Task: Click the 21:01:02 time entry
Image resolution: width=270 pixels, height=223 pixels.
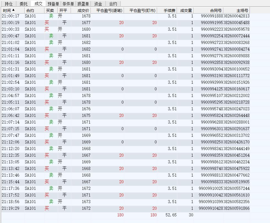Action: pos(10,43)
